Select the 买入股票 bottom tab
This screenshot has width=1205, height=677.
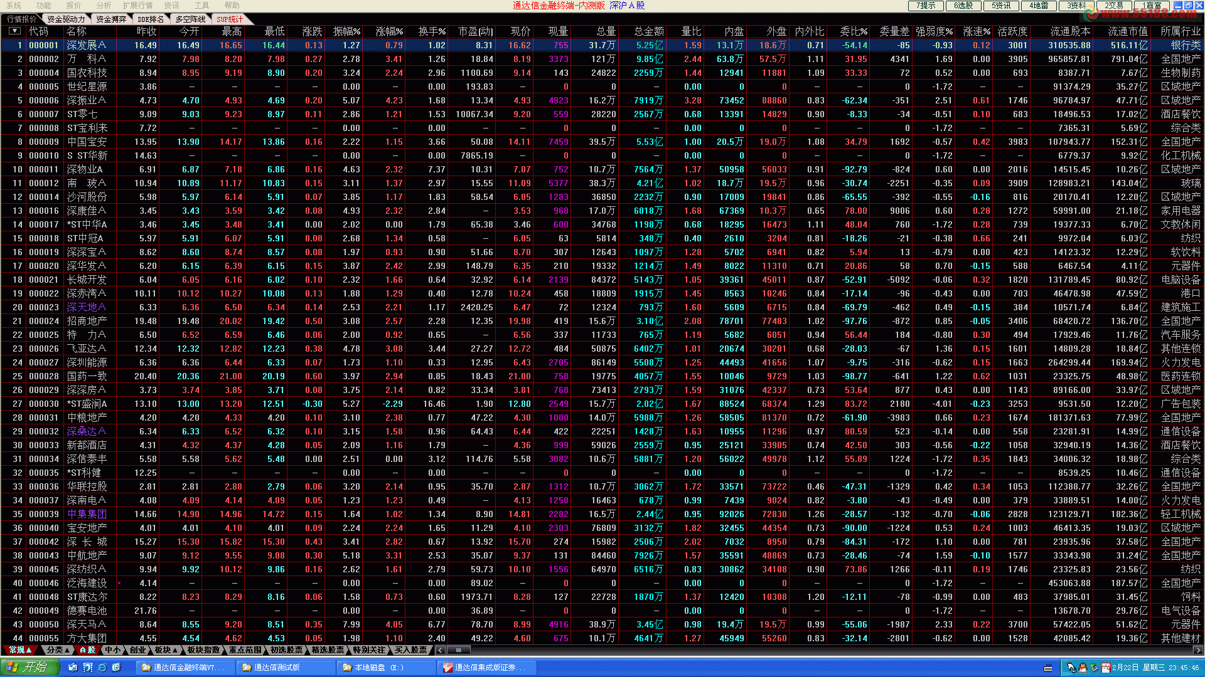pos(410,650)
